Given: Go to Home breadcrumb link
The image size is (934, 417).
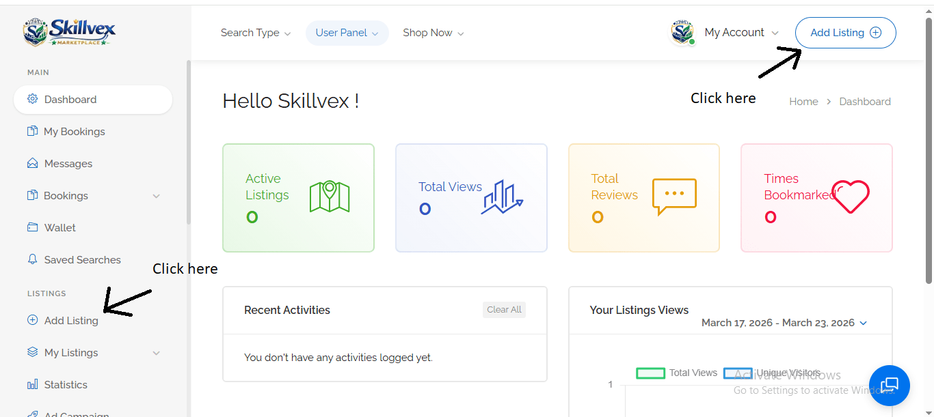Looking at the screenshot, I should tap(803, 102).
